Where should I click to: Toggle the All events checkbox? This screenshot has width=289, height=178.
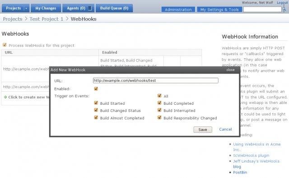click(159, 96)
